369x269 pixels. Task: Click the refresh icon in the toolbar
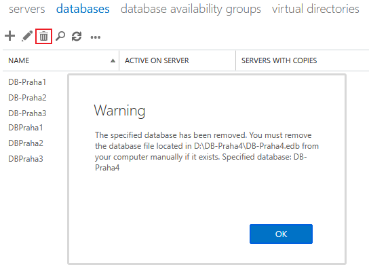tap(77, 36)
